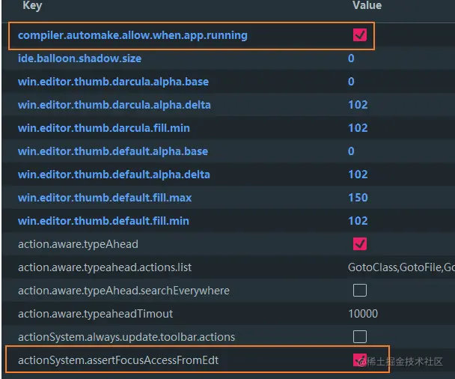Screen dimensions: 455x379
Task: Select action.aware.typeaheadTimout key
Action: 95,314
